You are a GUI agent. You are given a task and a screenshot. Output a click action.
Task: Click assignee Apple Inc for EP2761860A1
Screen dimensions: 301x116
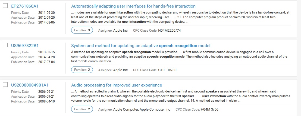tap(120, 31)
